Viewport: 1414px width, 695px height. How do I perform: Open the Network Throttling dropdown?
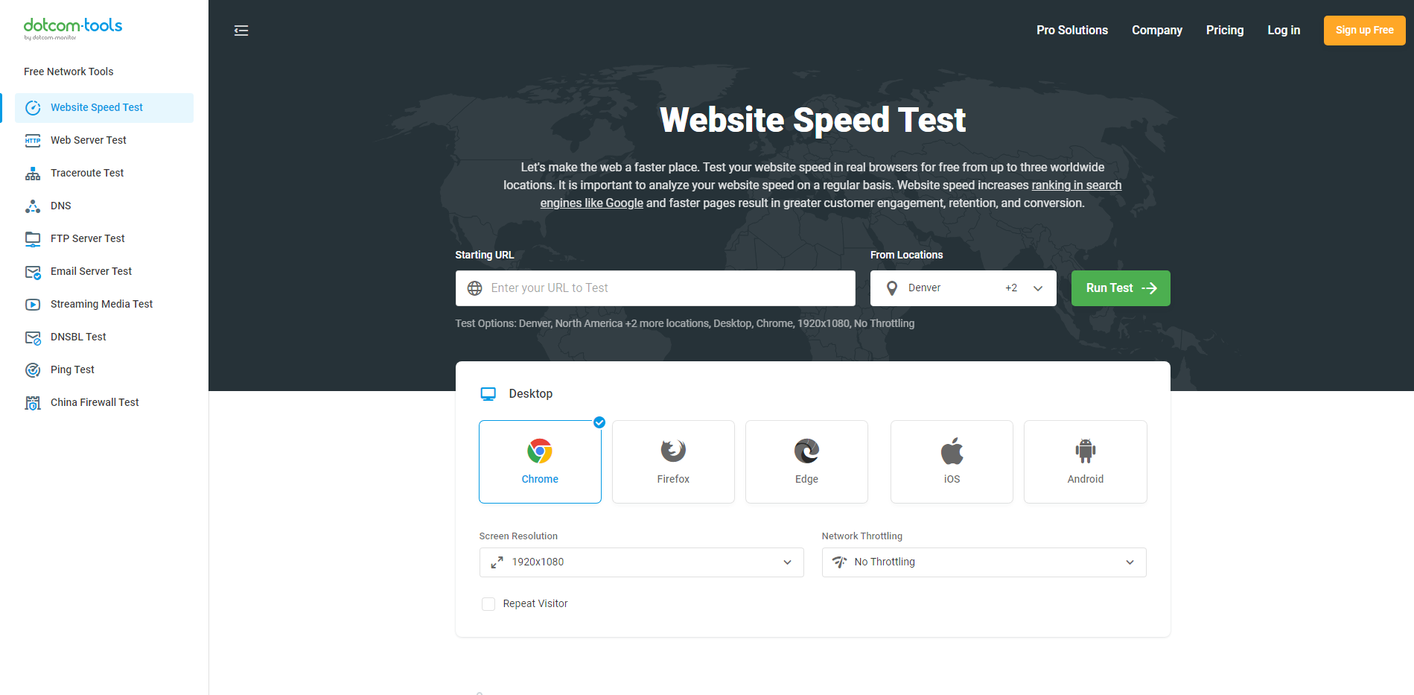[x=984, y=562]
